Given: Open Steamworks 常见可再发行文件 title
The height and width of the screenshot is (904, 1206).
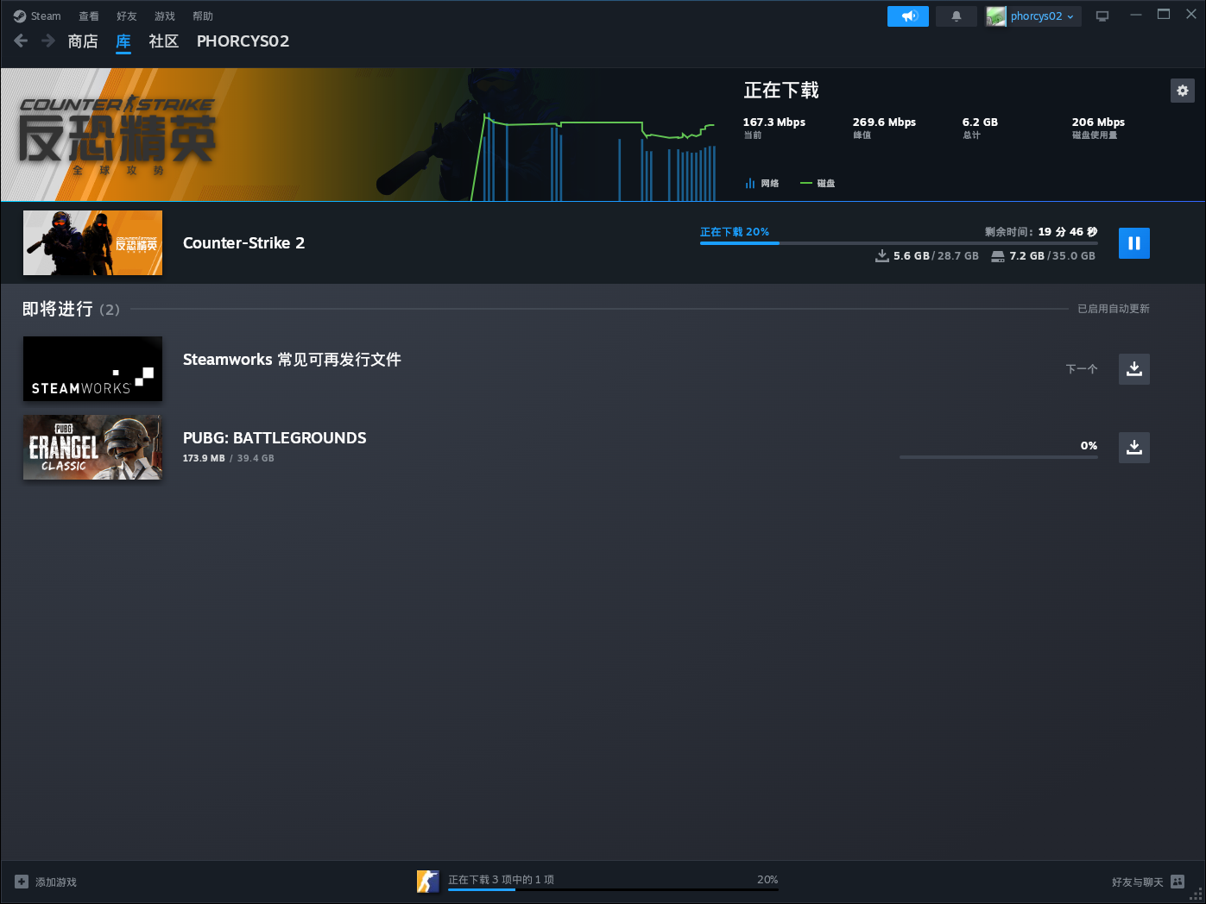Looking at the screenshot, I should [x=292, y=360].
